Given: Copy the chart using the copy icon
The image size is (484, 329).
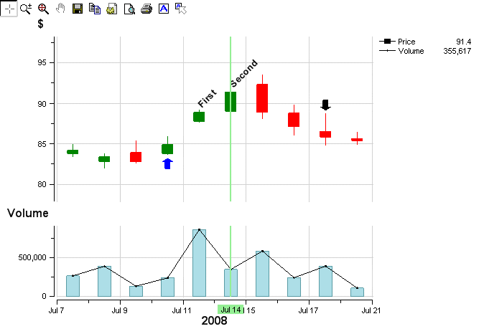Looking at the screenshot, I should click(x=94, y=9).
